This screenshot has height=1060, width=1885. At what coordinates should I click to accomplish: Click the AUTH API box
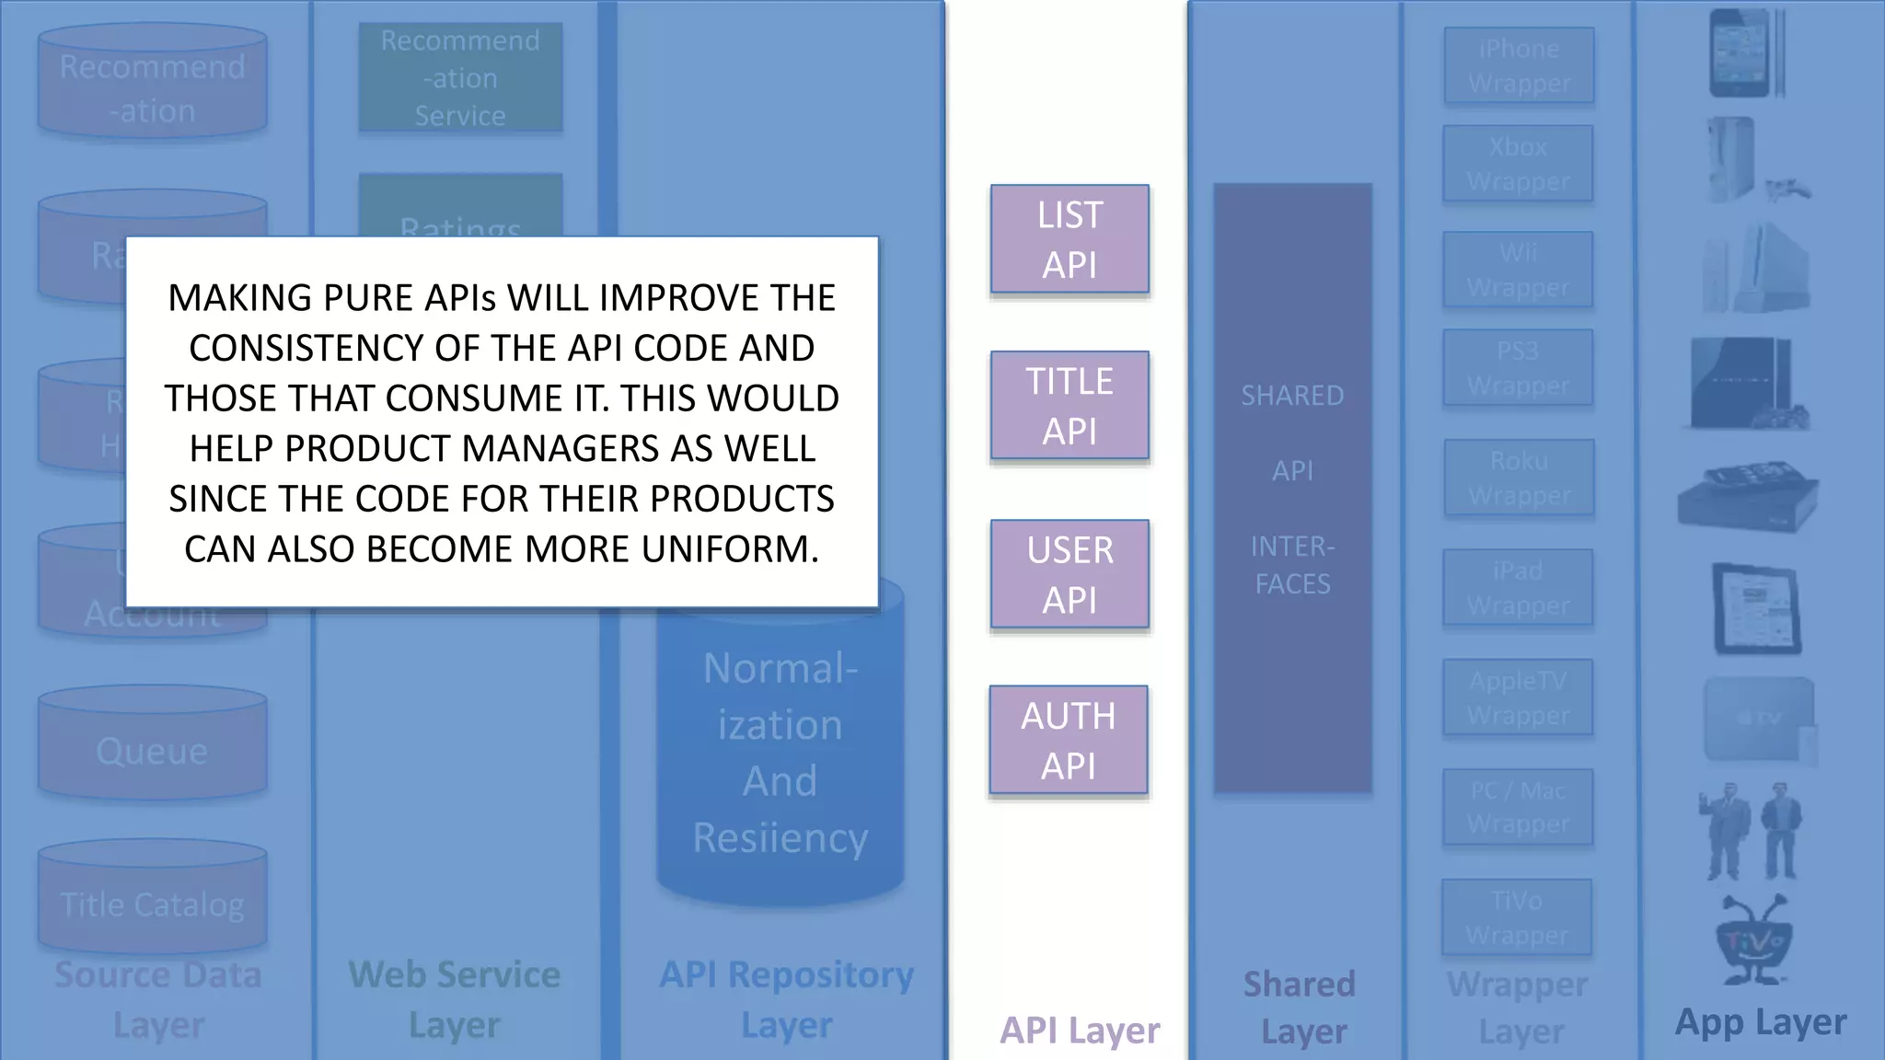[x=1069, y=740]
